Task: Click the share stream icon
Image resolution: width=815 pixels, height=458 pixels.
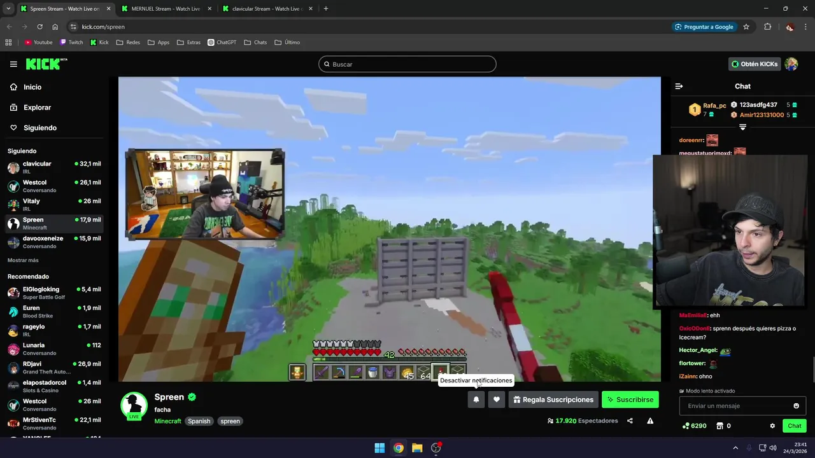Action: [630, 420]
